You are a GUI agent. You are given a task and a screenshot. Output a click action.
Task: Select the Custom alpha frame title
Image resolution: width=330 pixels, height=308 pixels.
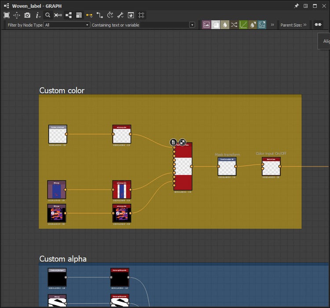63,259
